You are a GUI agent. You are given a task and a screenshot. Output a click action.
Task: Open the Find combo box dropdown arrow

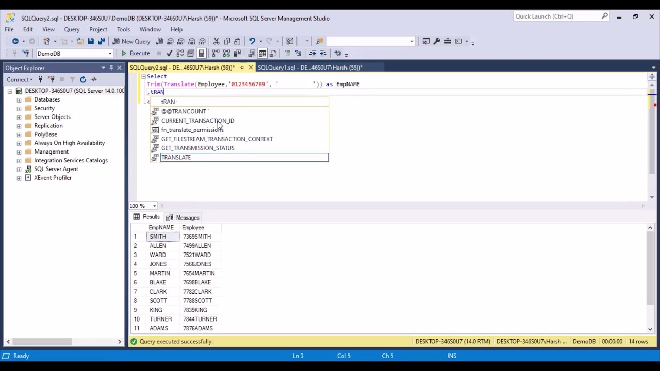coord(412,41)
